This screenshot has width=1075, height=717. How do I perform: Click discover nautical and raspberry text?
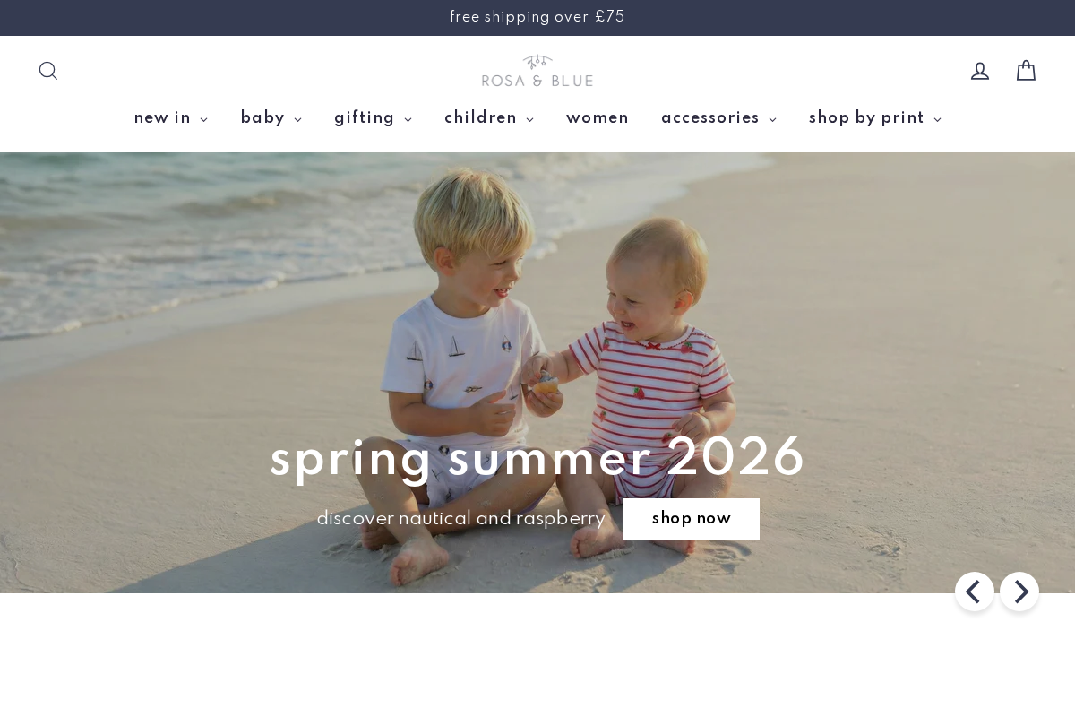tap(460, 519)
